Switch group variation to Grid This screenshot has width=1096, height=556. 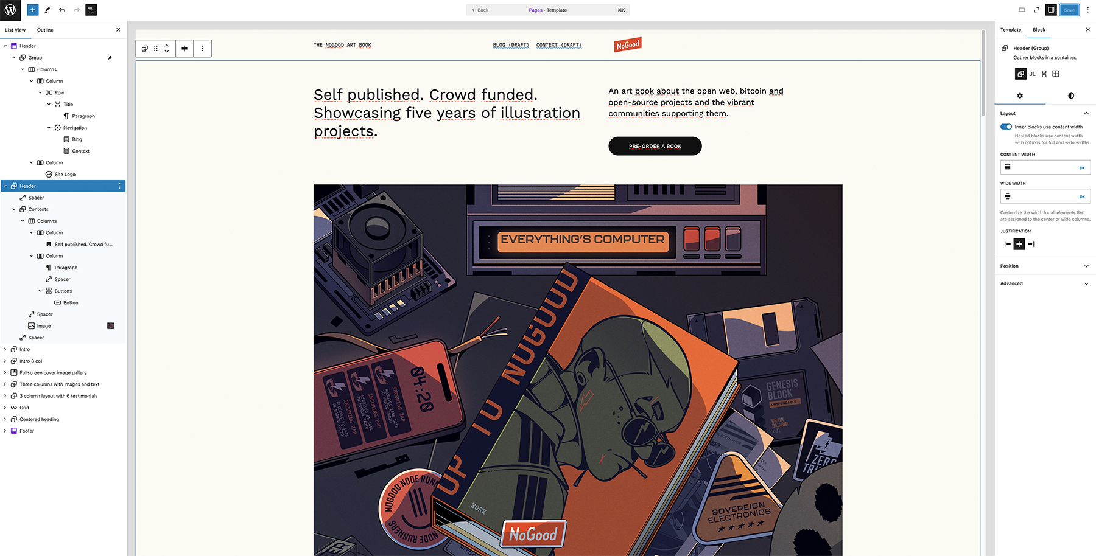[1056, 74]
